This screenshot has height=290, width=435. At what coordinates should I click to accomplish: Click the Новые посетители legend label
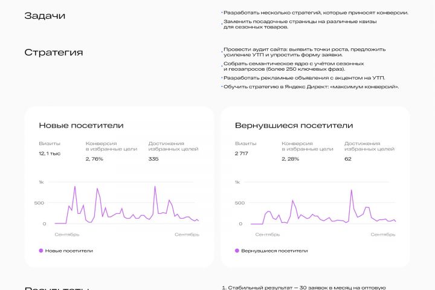69,250
